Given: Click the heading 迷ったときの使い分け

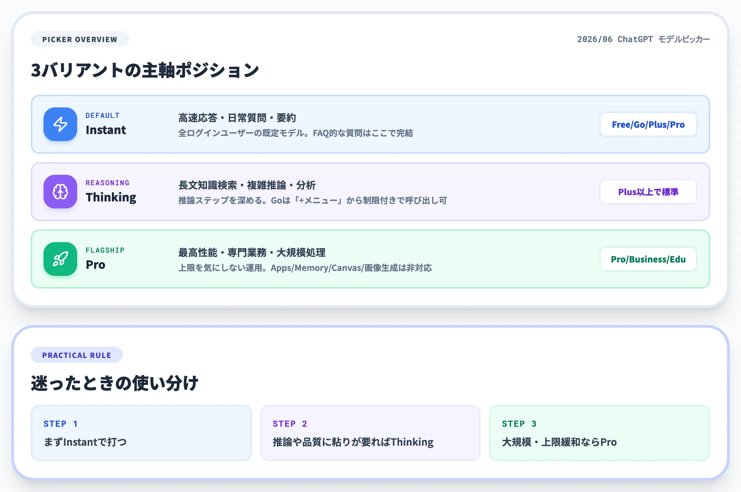Looking at the screenshot, I should (x=115, y=383).
